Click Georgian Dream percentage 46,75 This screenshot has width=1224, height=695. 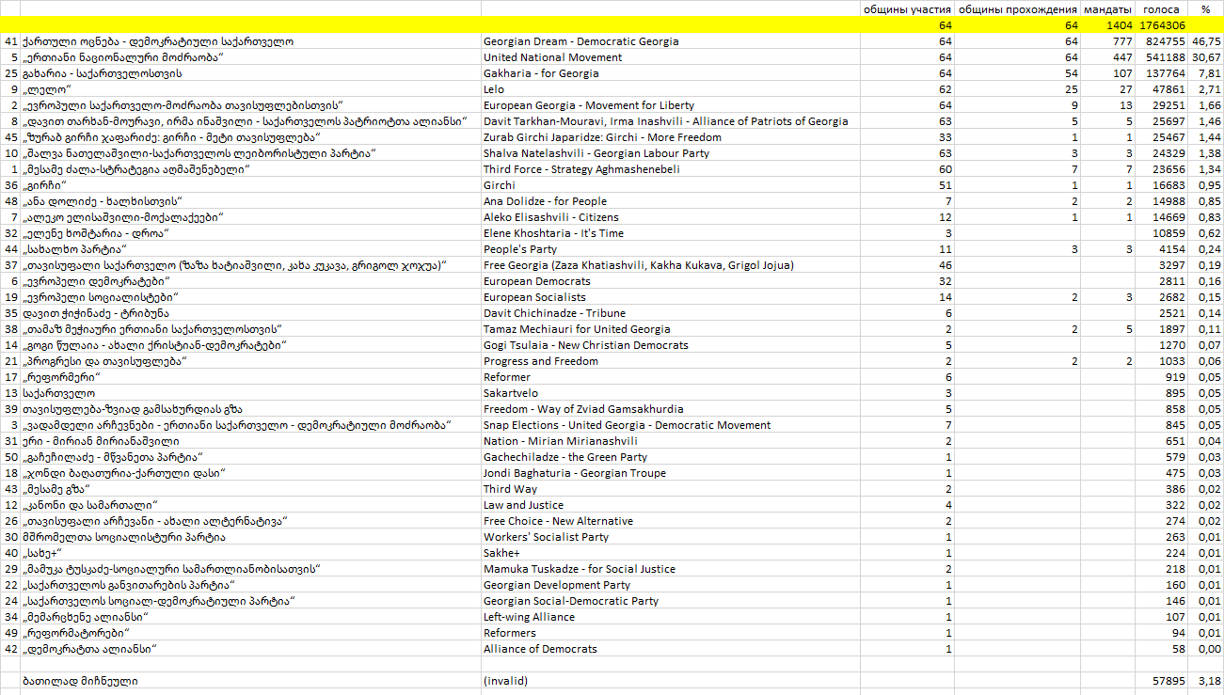click(x=1205, y=41)
